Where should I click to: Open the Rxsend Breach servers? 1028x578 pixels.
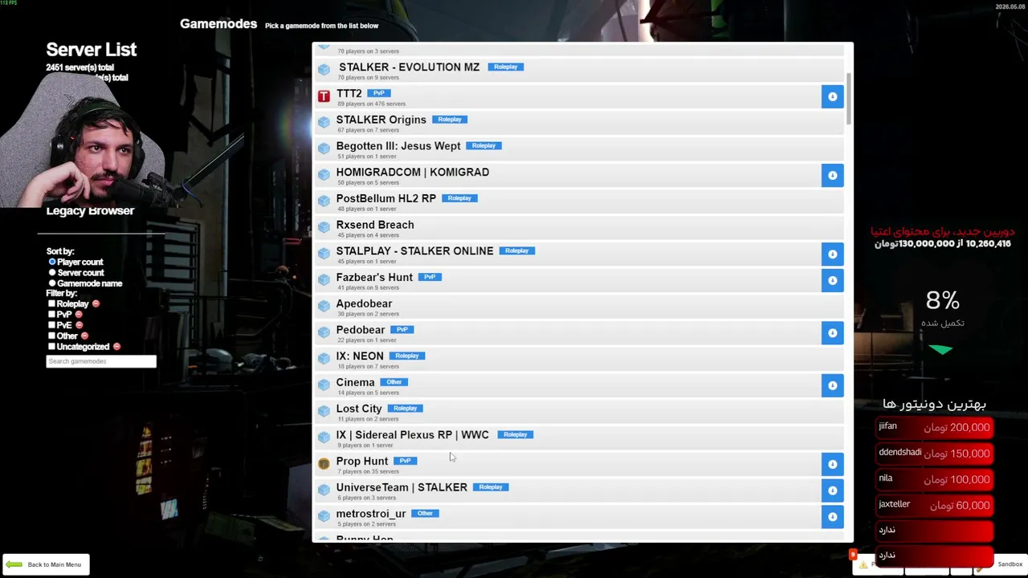click(x=578, y=227)
